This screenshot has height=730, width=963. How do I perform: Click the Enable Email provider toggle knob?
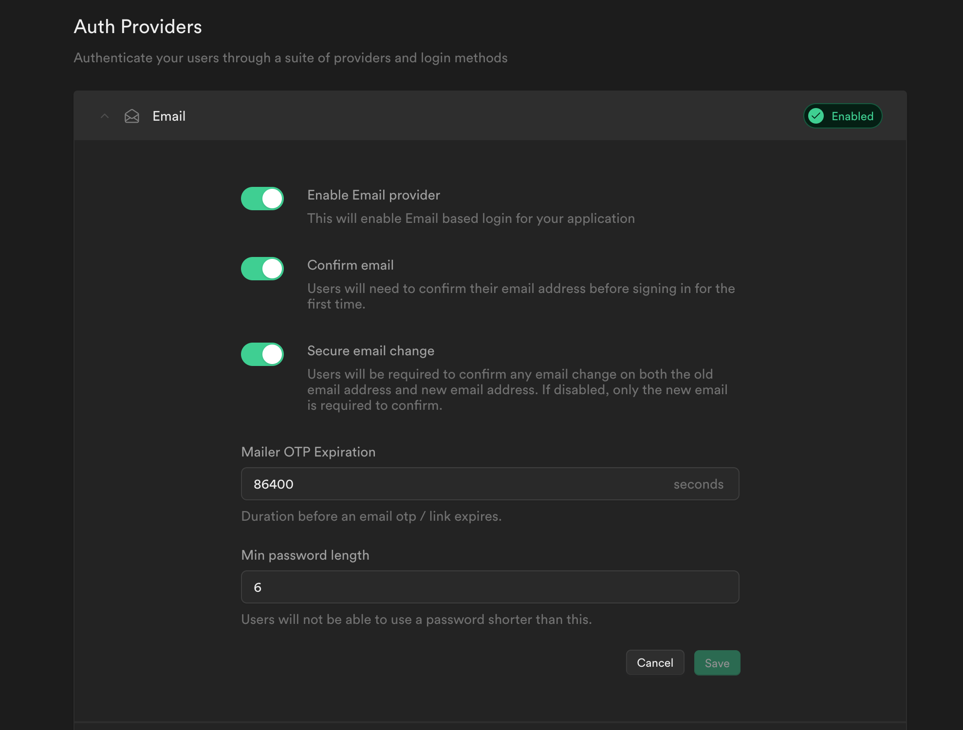pyautogui.click(x=272, y=198)
